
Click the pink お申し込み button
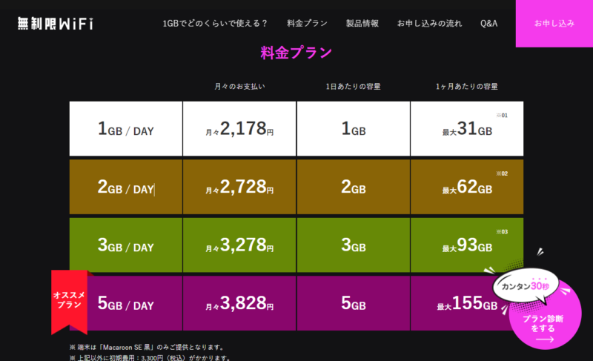[x=554, y=24]
